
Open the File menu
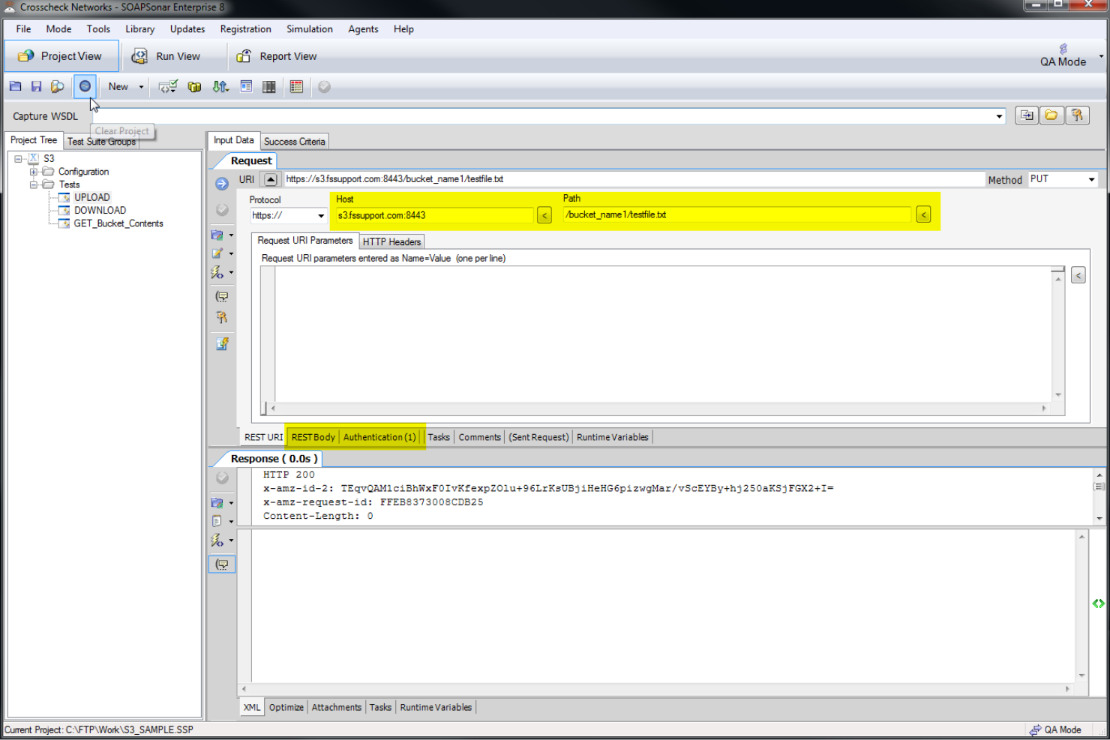click(x=24, y=29)
